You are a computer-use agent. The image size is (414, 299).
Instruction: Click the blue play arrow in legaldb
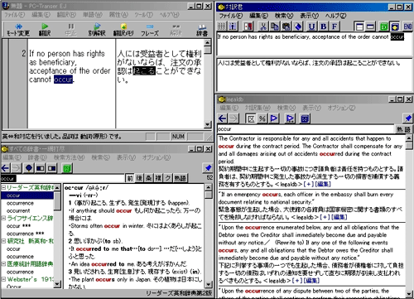[x=273, y=118]
